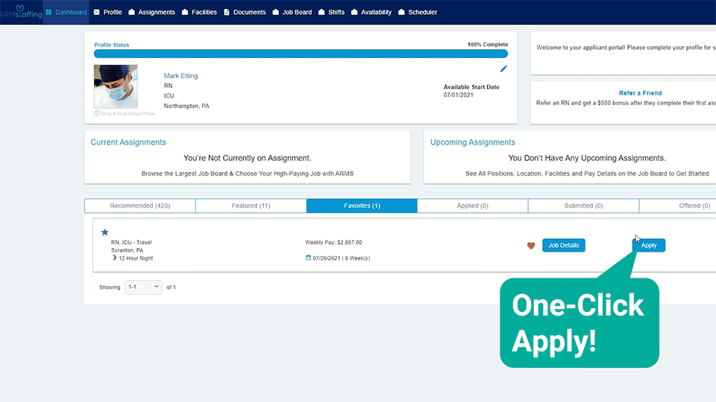The image size is (716, 402).
Task: Click the ARMStaffing logo
Action: [x=21, y=12]
